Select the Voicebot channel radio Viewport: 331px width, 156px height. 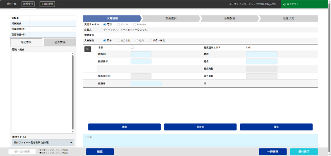134,25
